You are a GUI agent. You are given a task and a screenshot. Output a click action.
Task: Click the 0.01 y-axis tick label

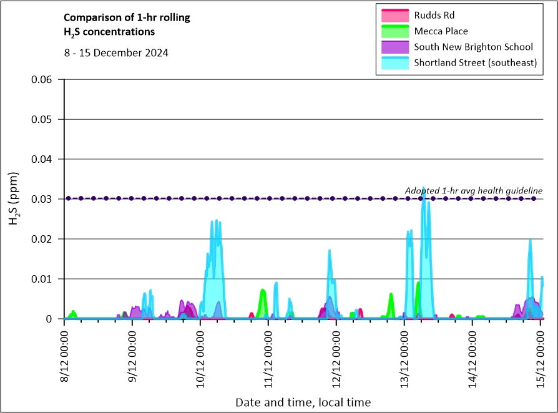pyautogui.click(x=43, y=279)
